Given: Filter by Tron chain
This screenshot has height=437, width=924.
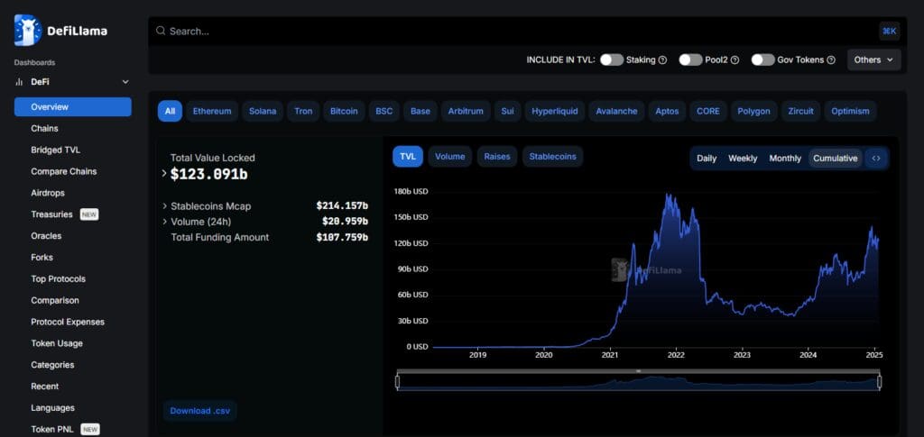Looking at the screenshot, I should (x=303, y=111).
